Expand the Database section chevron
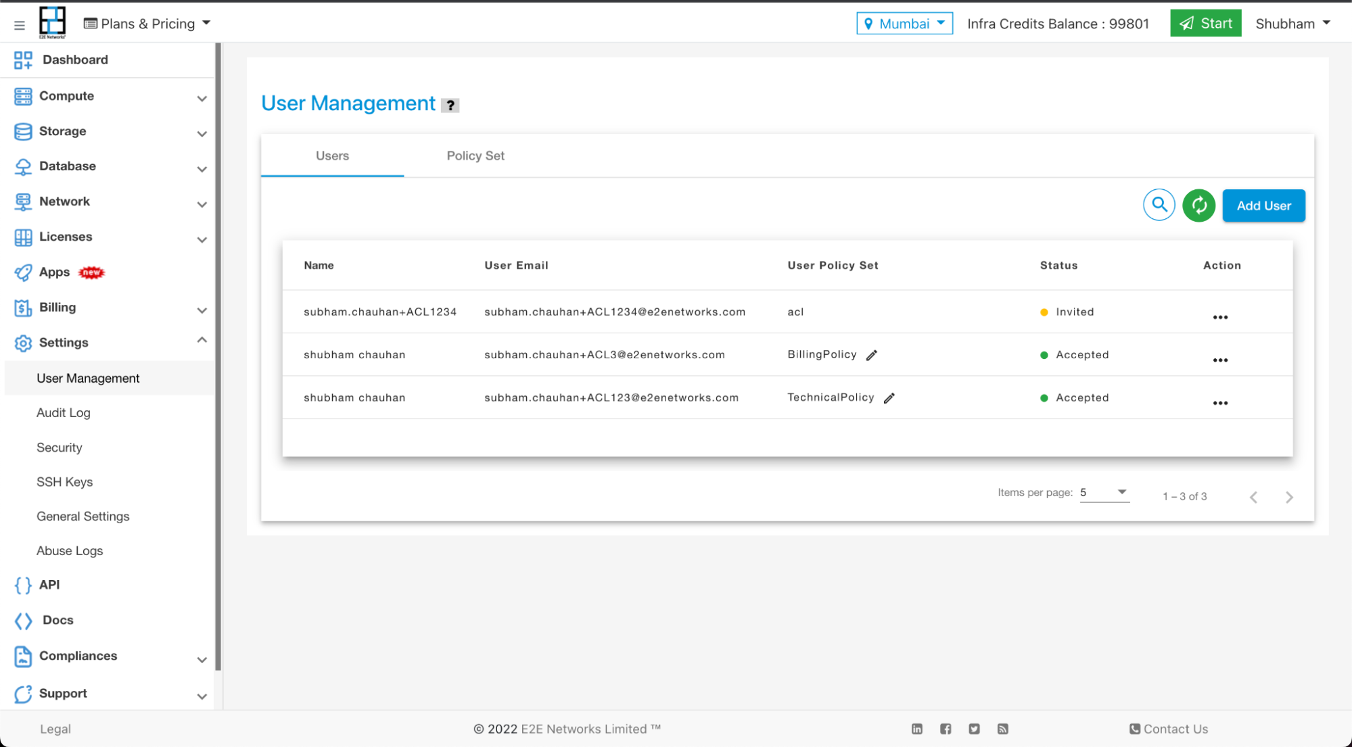Viewport: 1352px width, 747px height. pos(202,169)
